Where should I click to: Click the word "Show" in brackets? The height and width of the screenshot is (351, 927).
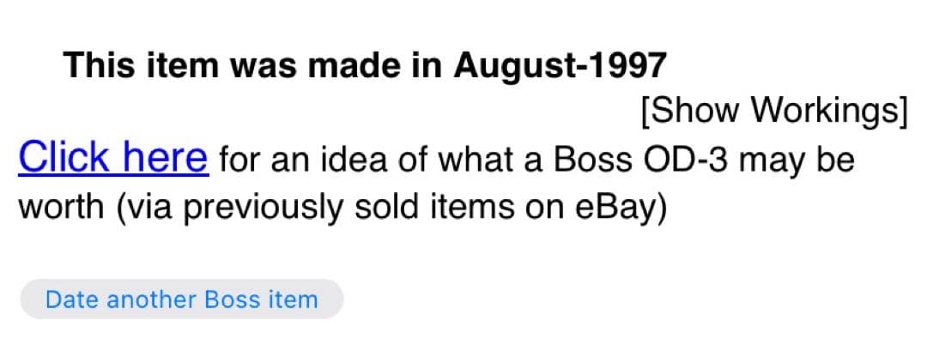(695, 111)
